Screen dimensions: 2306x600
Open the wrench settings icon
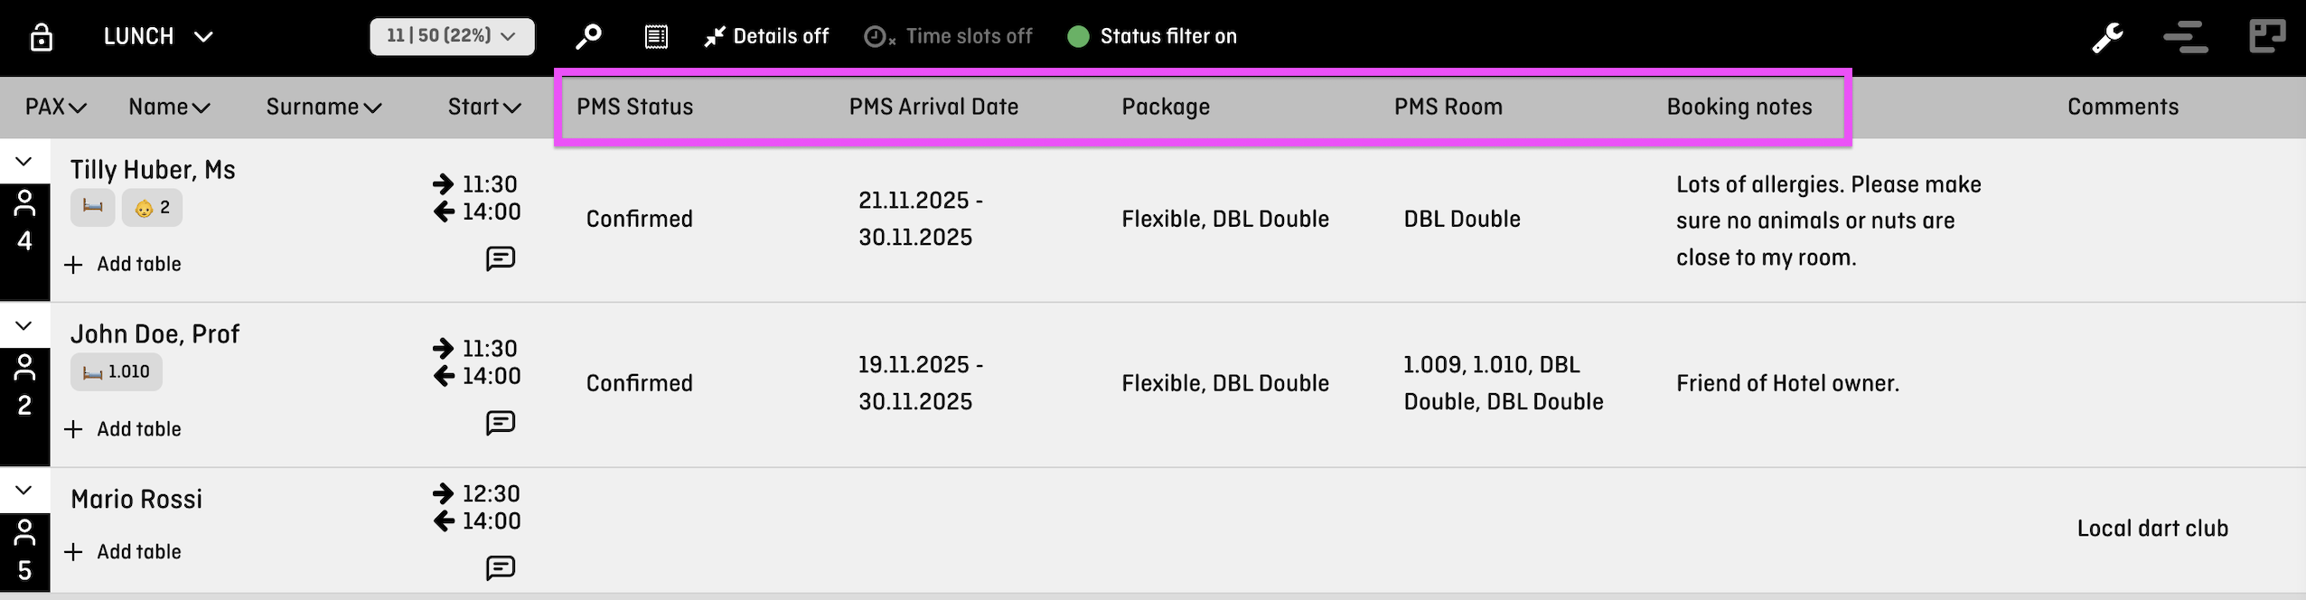(2108, 37)
